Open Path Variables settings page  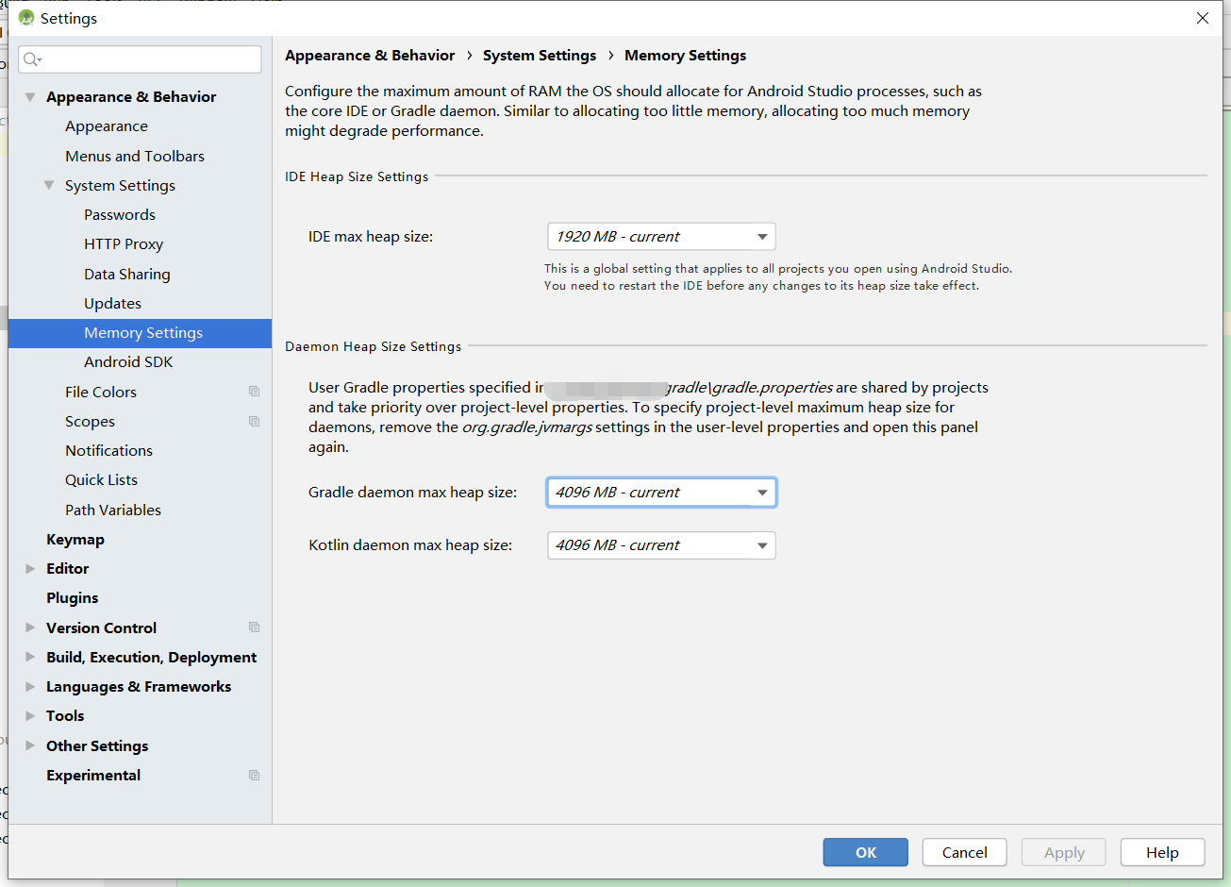[x=113, y=510]
